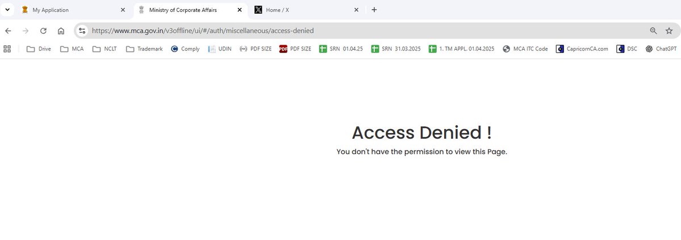The width and height of the screenshot is (681, 240).
Task: Go back to the previous page
Action: tap(8, 31)
